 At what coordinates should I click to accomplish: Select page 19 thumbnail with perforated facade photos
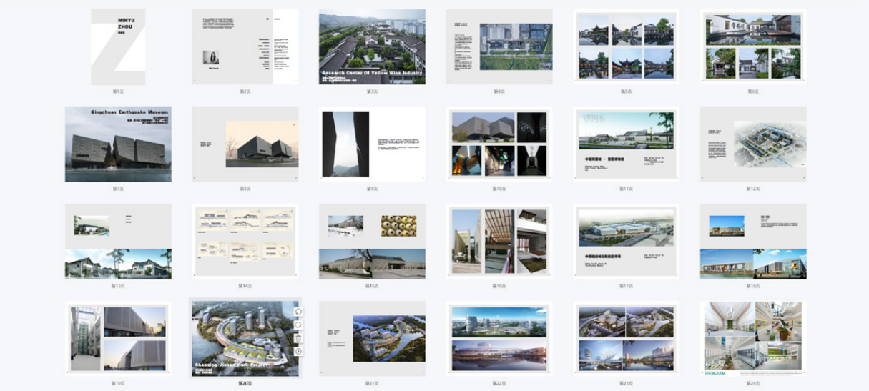(118, 339)
